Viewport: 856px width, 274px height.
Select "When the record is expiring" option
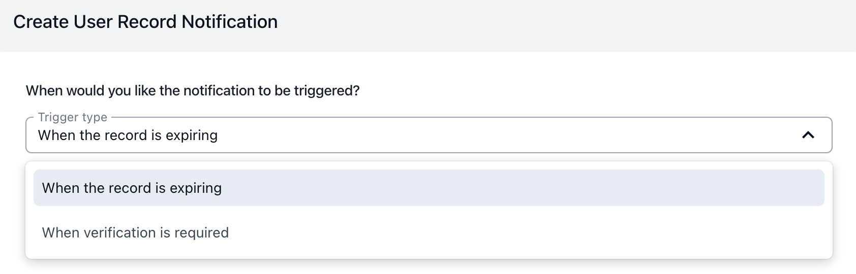click(132, 188)
